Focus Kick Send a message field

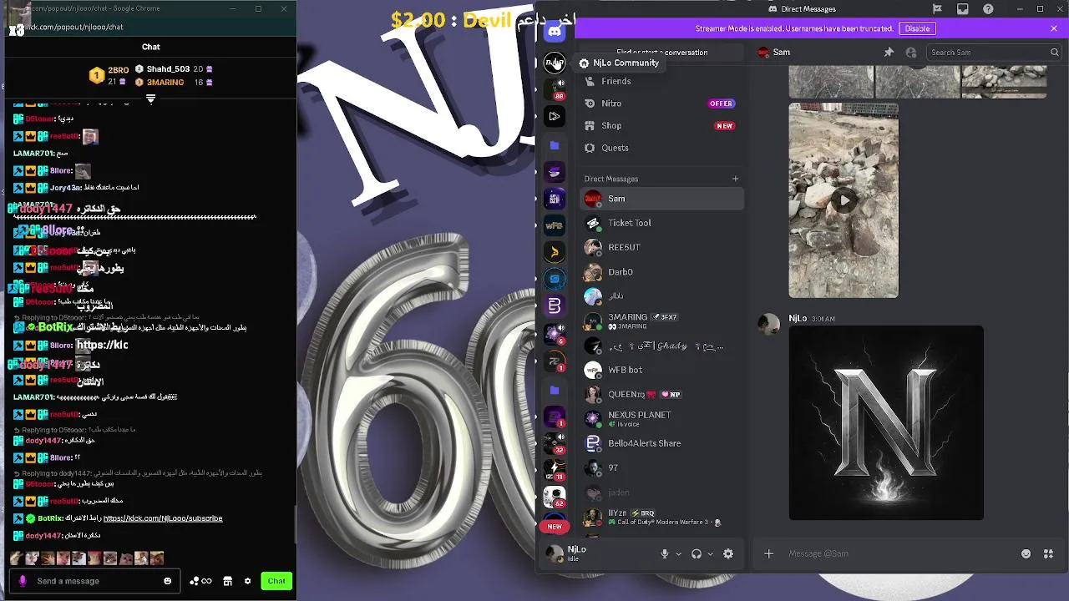point(96,581)
